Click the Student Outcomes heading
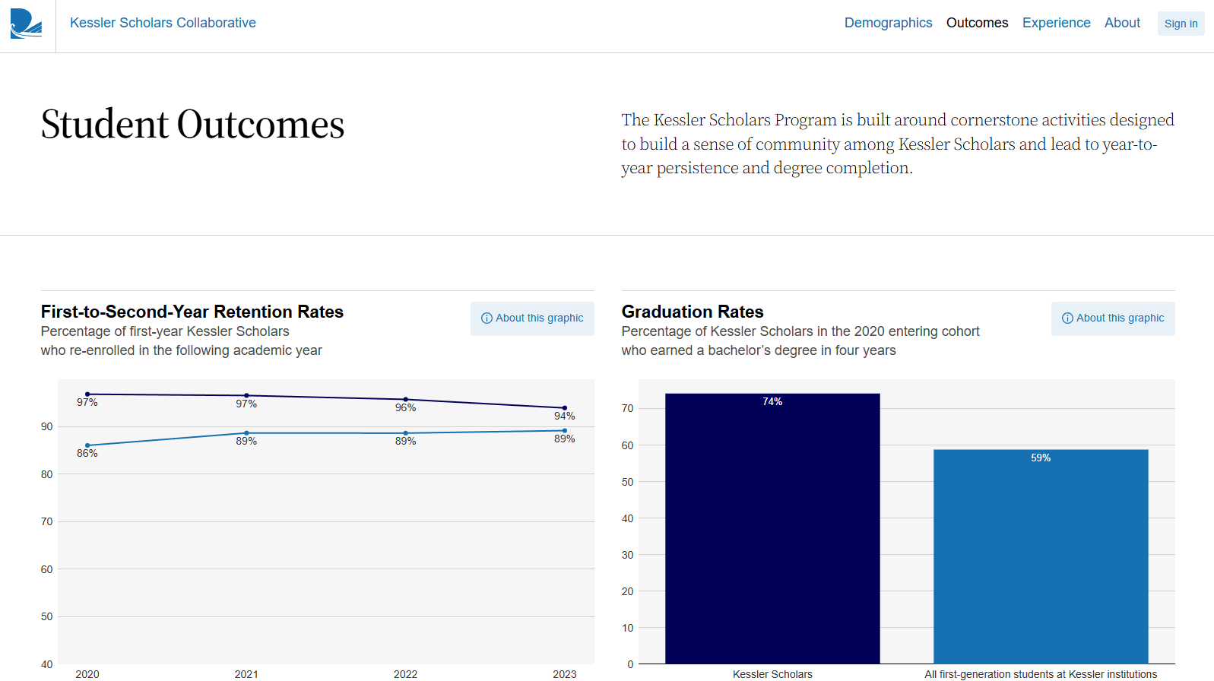 point(192,124)
